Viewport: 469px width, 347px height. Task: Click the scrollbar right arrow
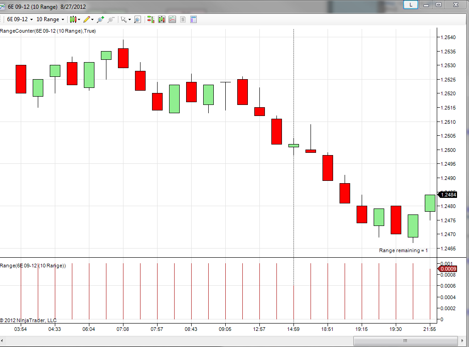tap(463, 341)
